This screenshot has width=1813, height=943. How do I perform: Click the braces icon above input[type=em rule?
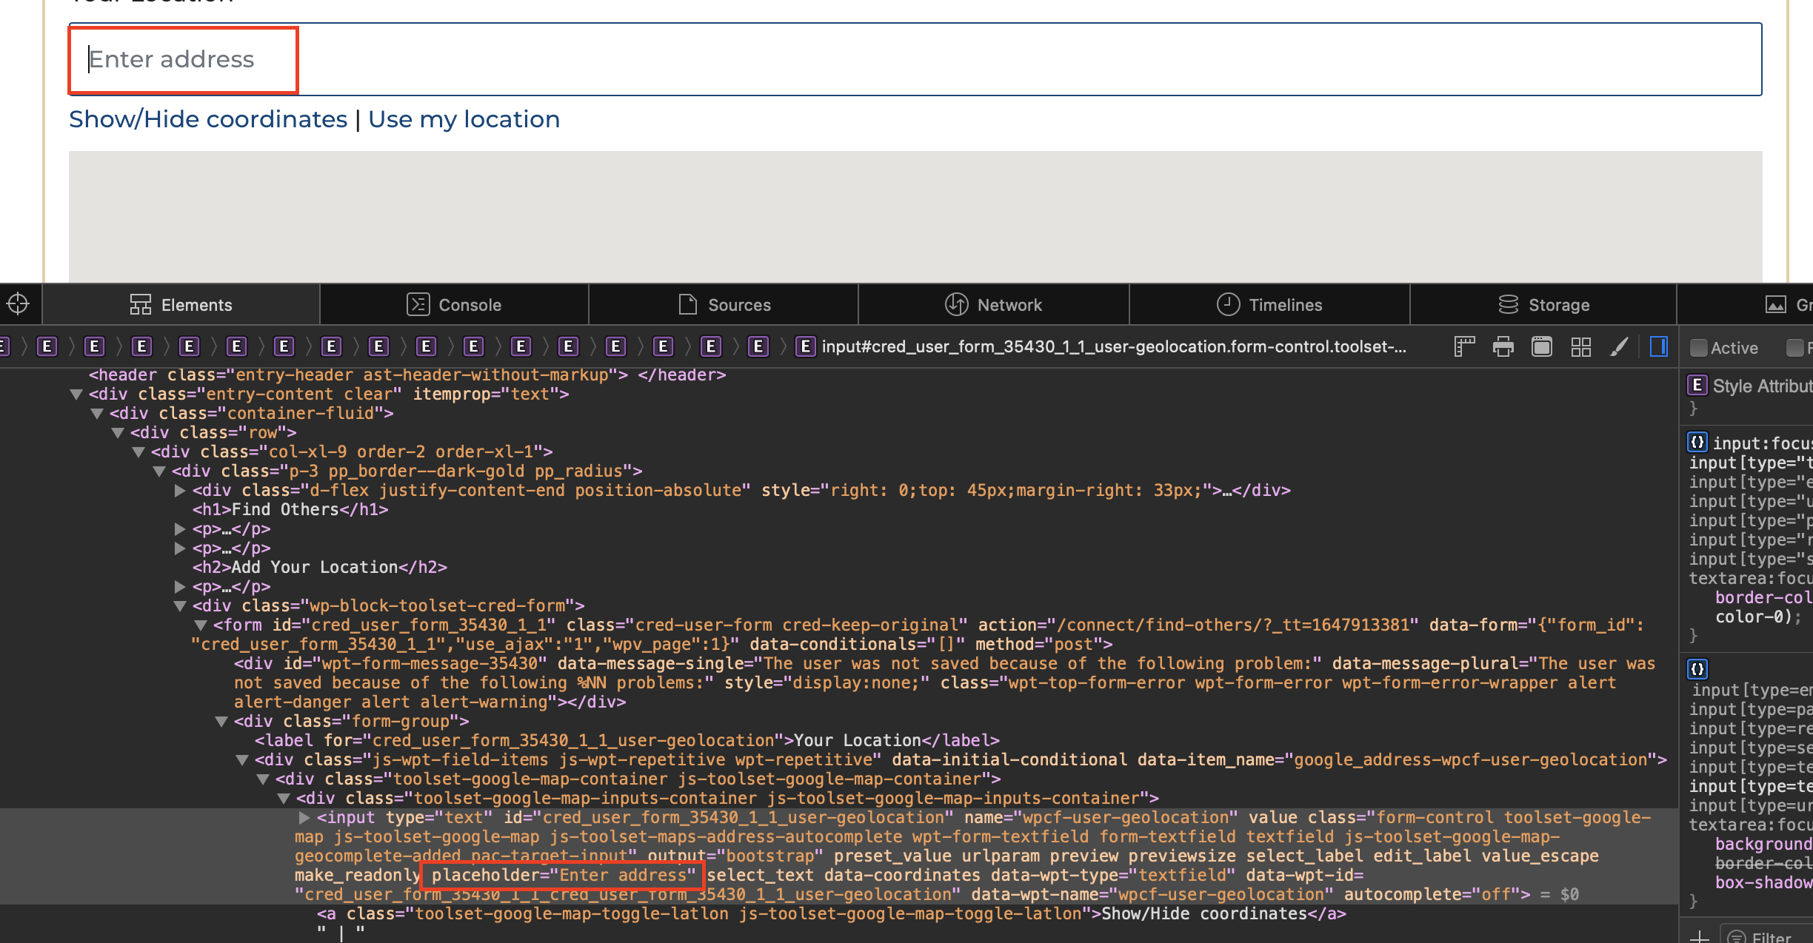pyautogui.click(x=1697, y=669)
